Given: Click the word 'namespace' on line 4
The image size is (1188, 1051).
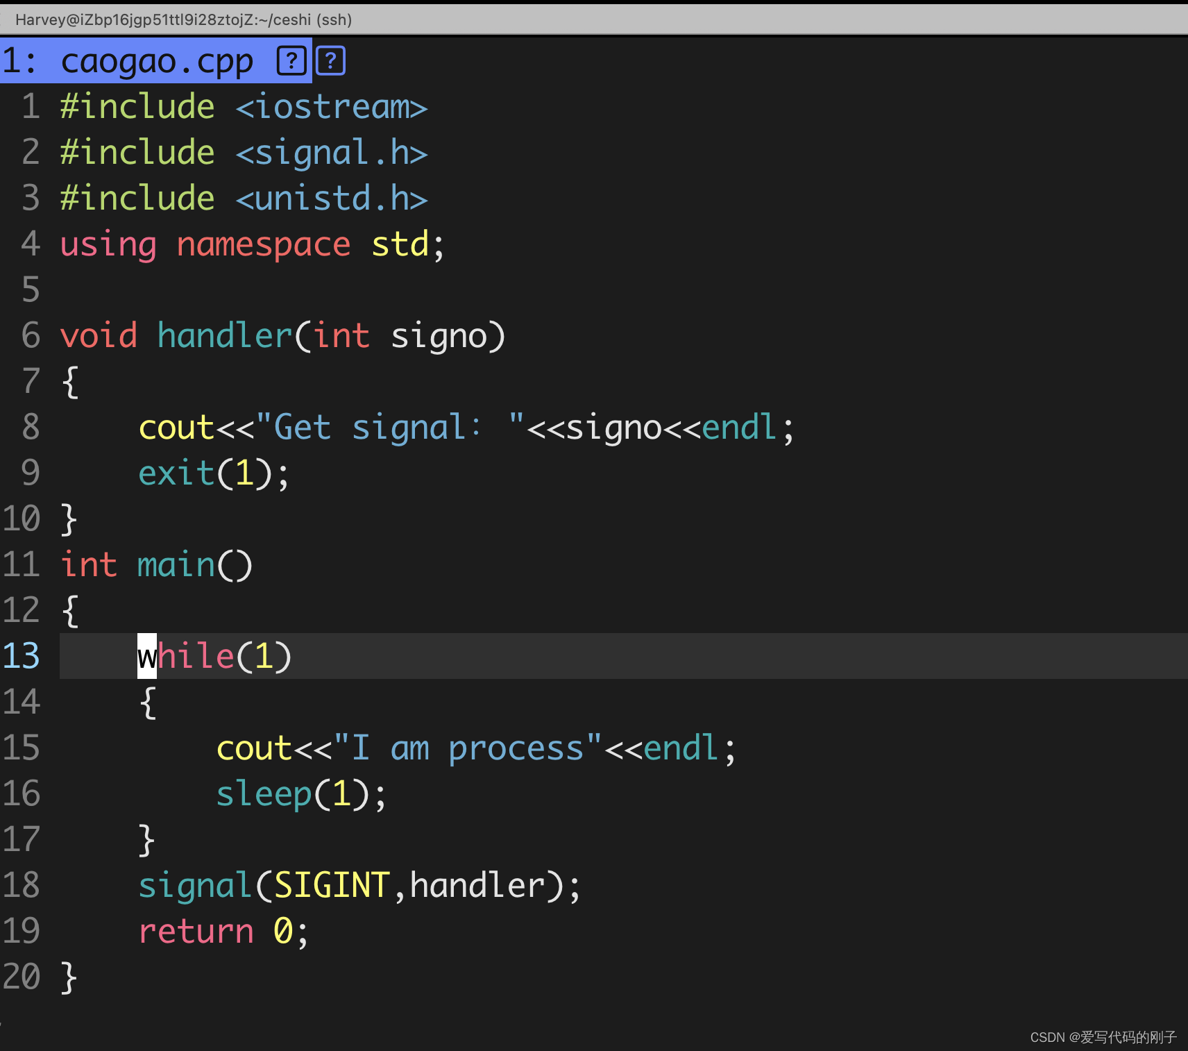Looking at the screenshot, I should (264, 244).
